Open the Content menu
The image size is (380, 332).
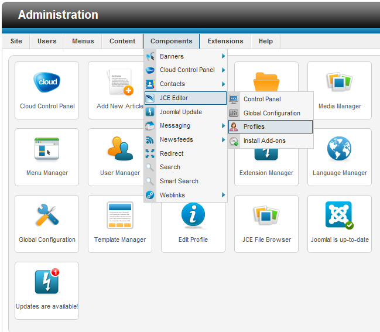pos(122,41)
